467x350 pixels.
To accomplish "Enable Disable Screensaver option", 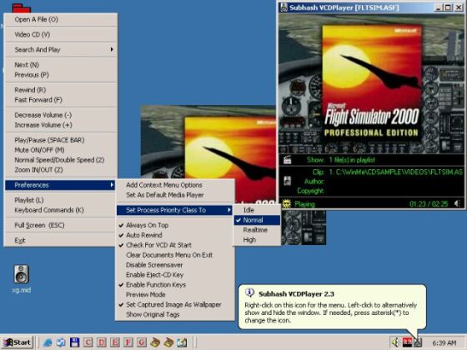I will [x=175, y=265].
